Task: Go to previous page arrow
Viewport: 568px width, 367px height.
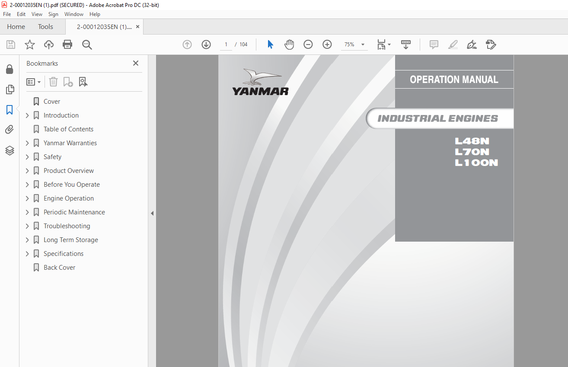Action: (187, 45)
